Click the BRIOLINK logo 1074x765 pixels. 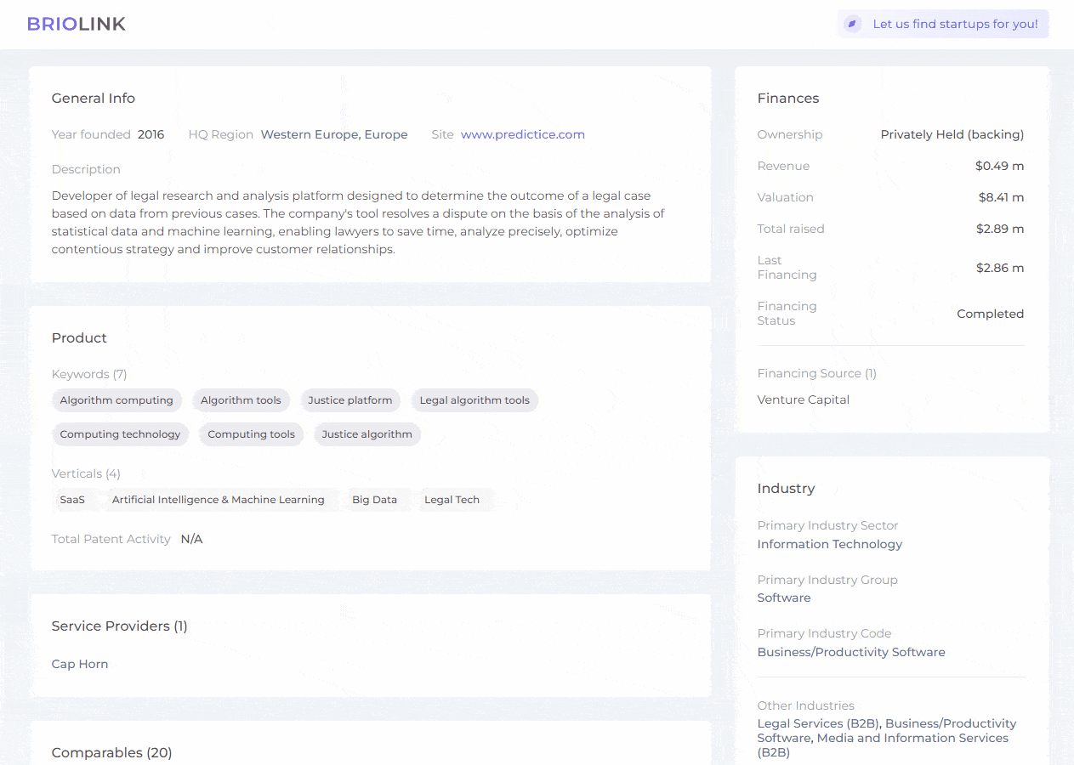76,24
